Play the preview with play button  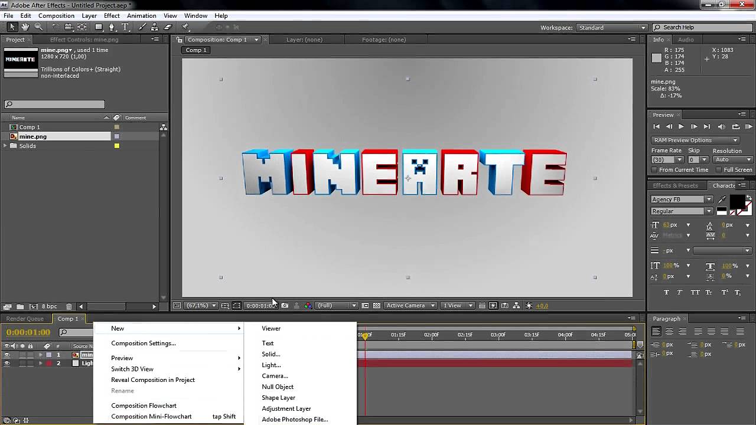coord(681,127)
